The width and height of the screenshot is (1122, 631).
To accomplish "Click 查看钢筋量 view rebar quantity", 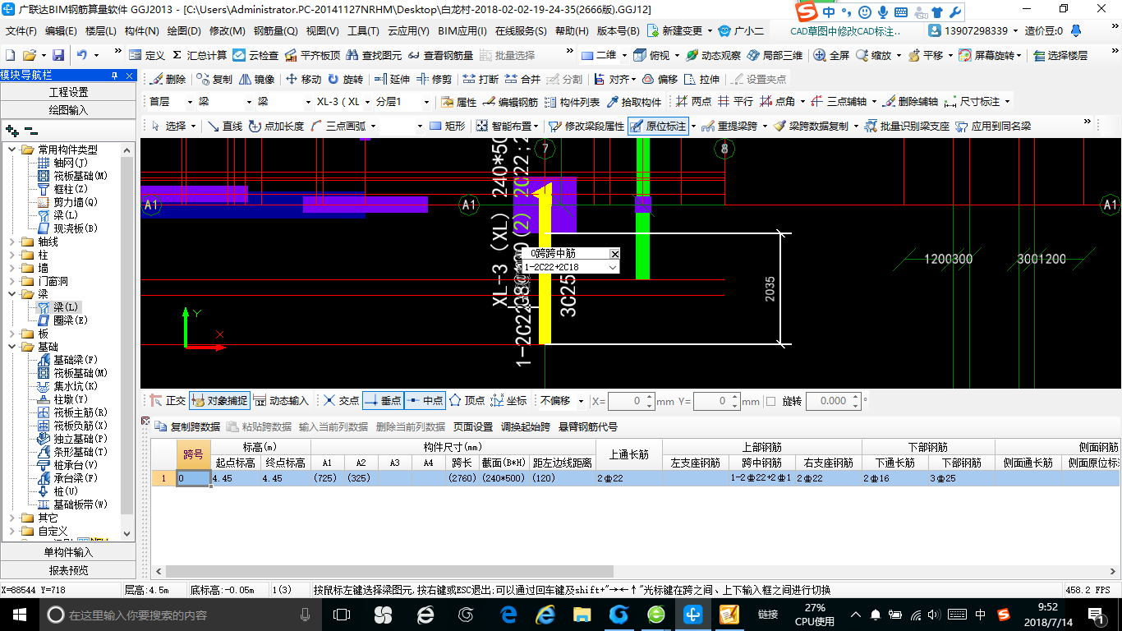I will coord(440,55).
